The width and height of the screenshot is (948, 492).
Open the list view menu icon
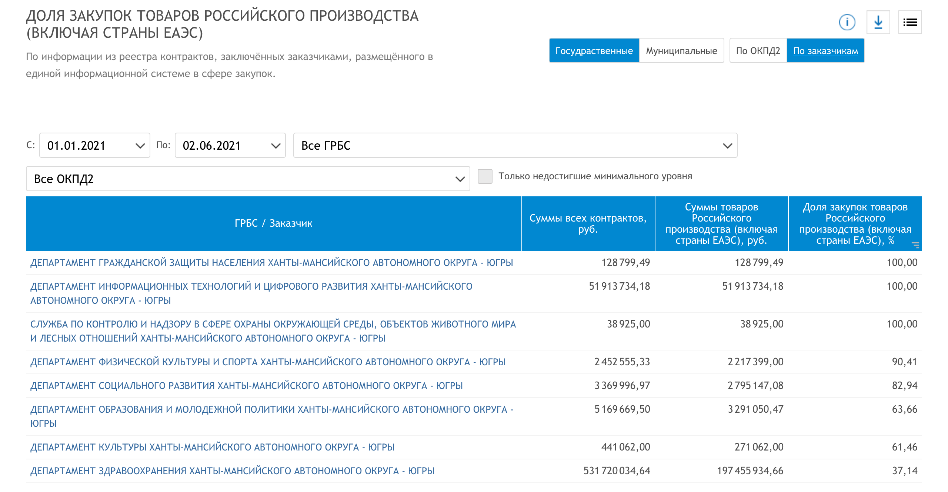[910, 22]
